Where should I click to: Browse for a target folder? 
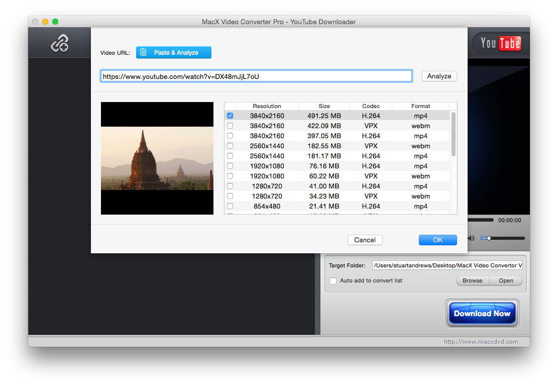(473, 280)
